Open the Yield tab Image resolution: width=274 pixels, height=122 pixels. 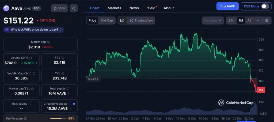pos(151,8)
